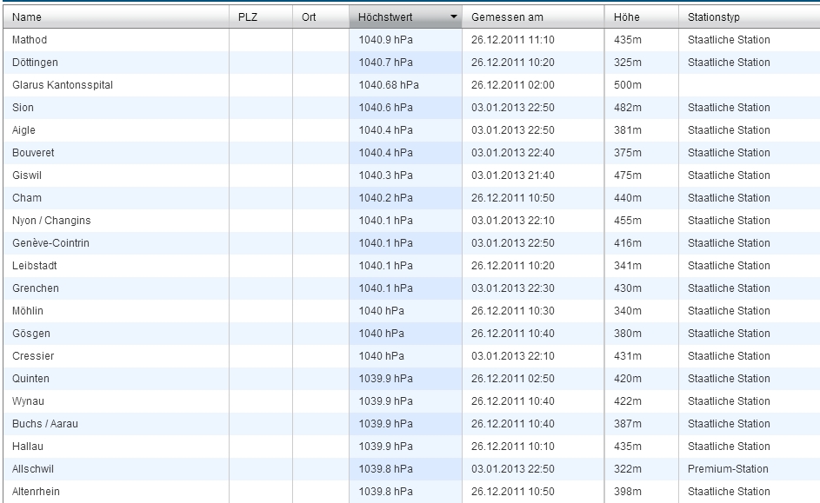Select the Genève-Cointrin station name
820x503 pixels.
50,243
